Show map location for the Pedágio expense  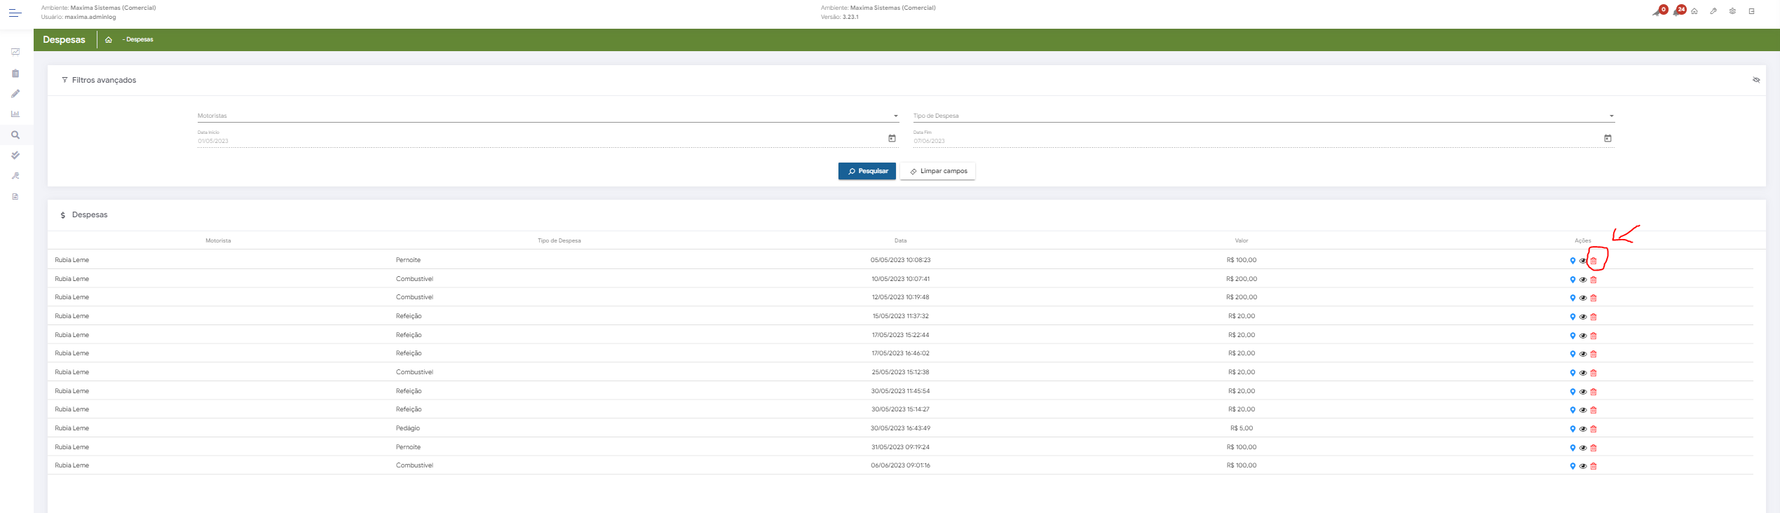click(1572, 429)
